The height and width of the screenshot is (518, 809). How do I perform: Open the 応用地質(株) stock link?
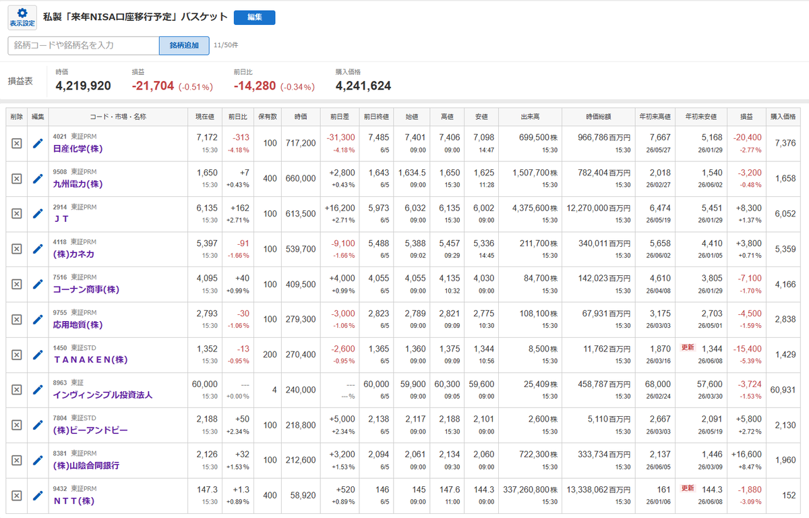coord(78,324)
